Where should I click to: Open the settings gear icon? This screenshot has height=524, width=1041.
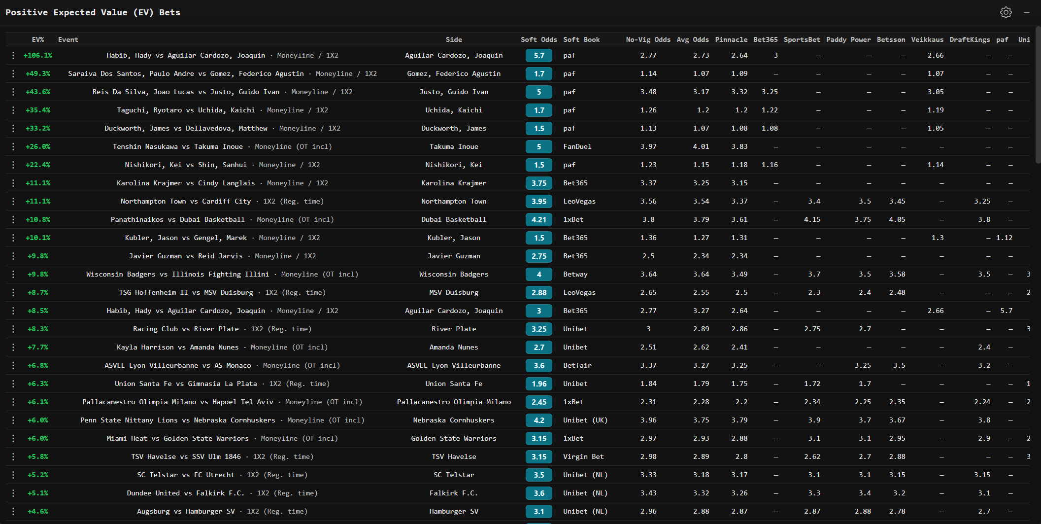pyautogui.click(x=1006, y=12)
